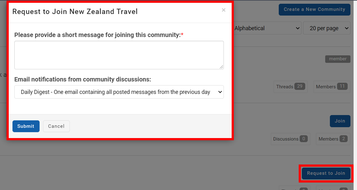Open Threads with 29 count

291,87
